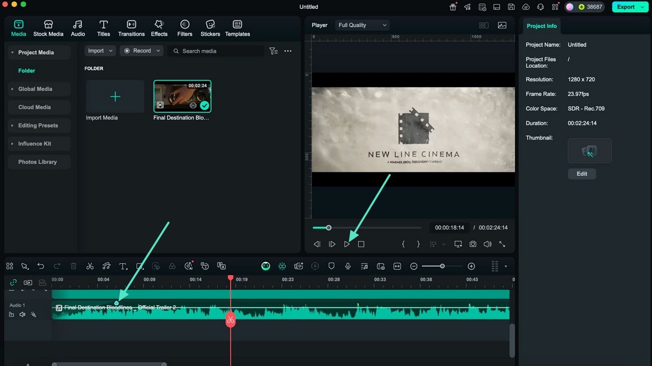Go to the Transitions tab

tap(131, 29)
